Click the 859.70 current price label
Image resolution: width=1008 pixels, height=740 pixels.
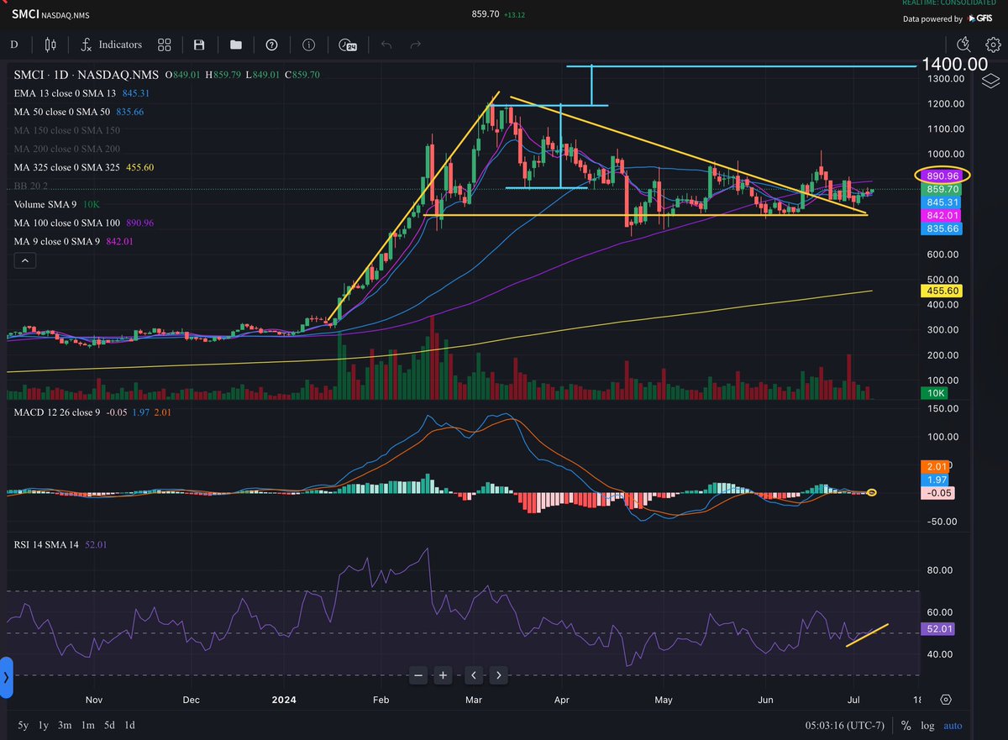[x=942, y=190]
